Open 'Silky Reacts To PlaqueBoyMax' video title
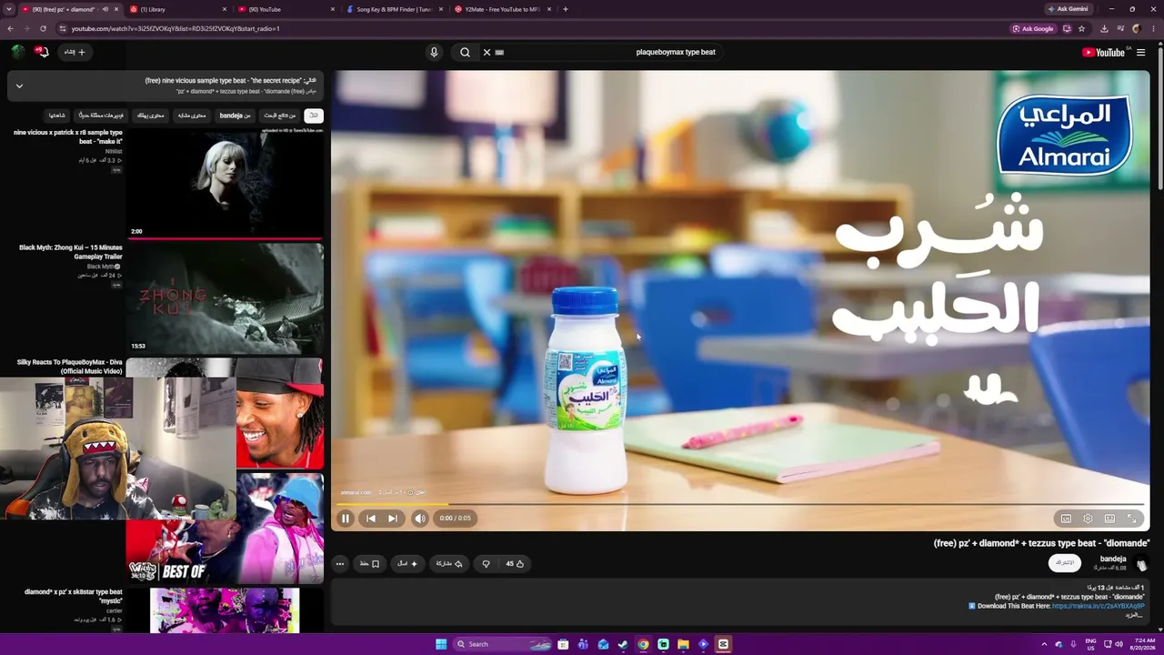Viewport: 1164px width, 655px height. (x=69, y=367)
